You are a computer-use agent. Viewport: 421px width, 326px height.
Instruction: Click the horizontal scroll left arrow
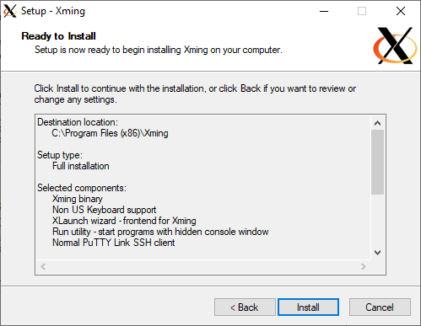(x=43, y=266)
